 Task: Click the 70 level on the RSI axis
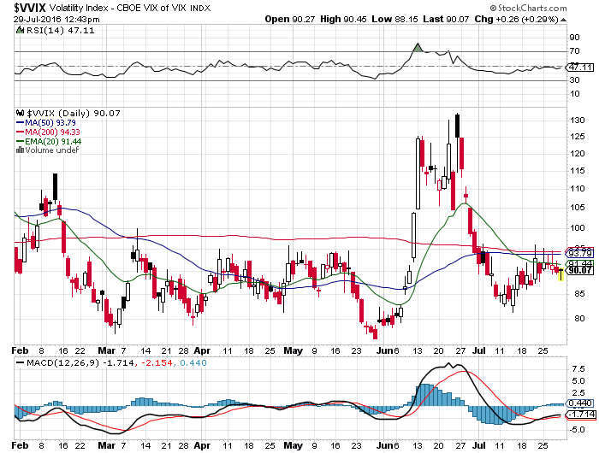point(574,50)
